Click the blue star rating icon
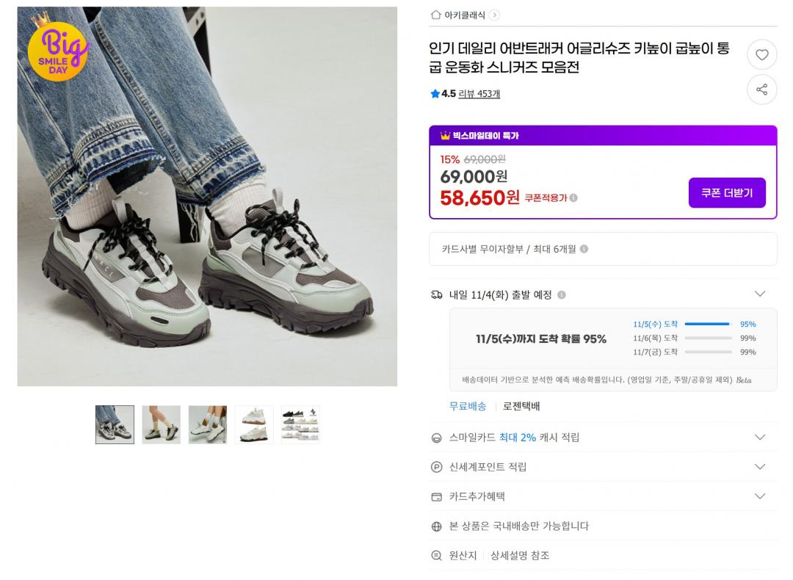 coord(435,94)
